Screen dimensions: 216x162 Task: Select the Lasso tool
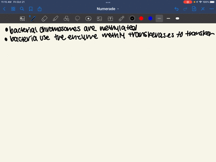[x=77, y=18]
